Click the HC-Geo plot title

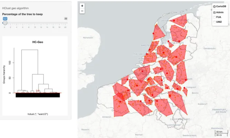pos(38,42)
